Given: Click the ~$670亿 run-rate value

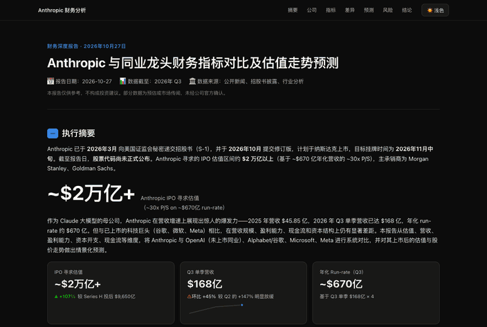Looking at the screenshot, I should [341, 284].
